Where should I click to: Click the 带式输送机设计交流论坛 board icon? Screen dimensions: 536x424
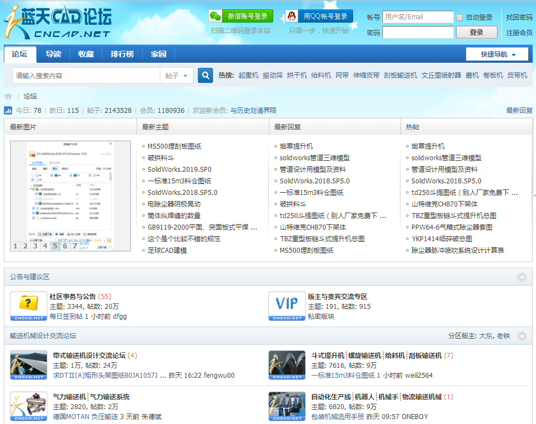29,365
